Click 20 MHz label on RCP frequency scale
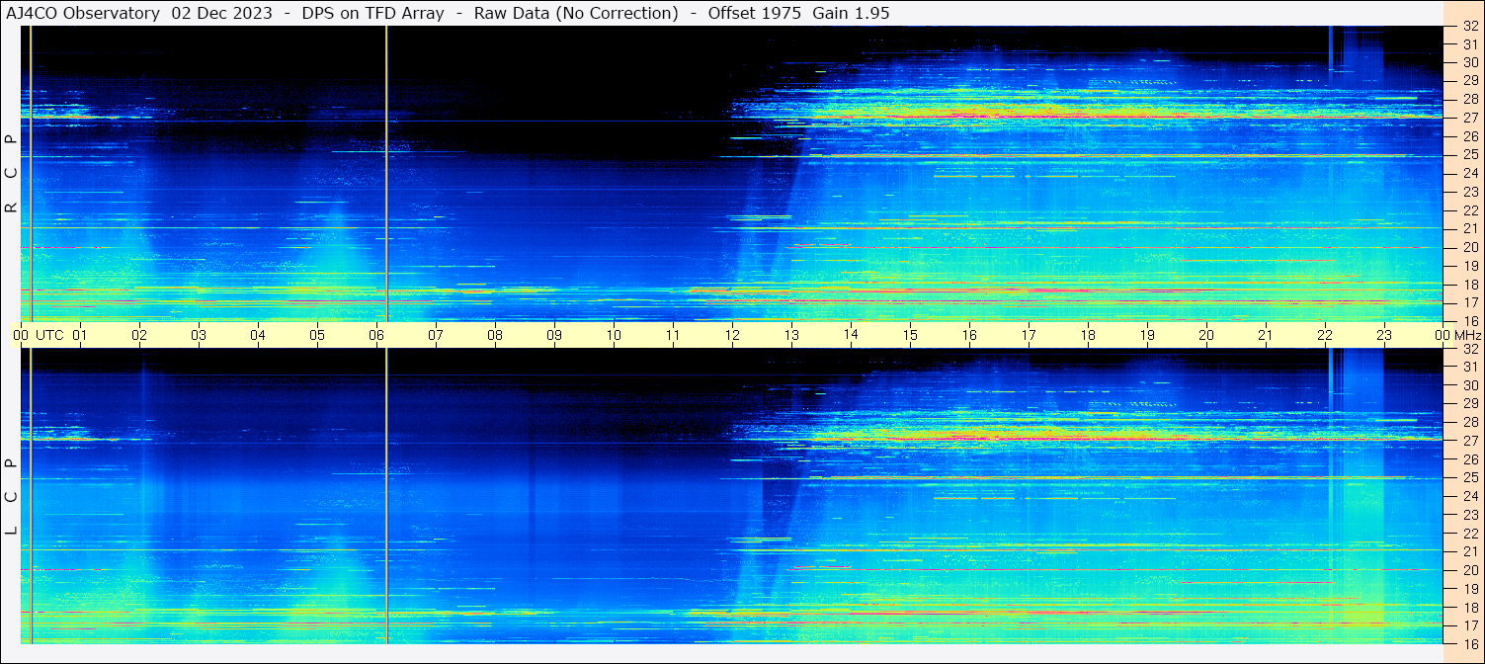This screenshot has width=1485, height=664. pyautogui.click(x=1469, y=247)
